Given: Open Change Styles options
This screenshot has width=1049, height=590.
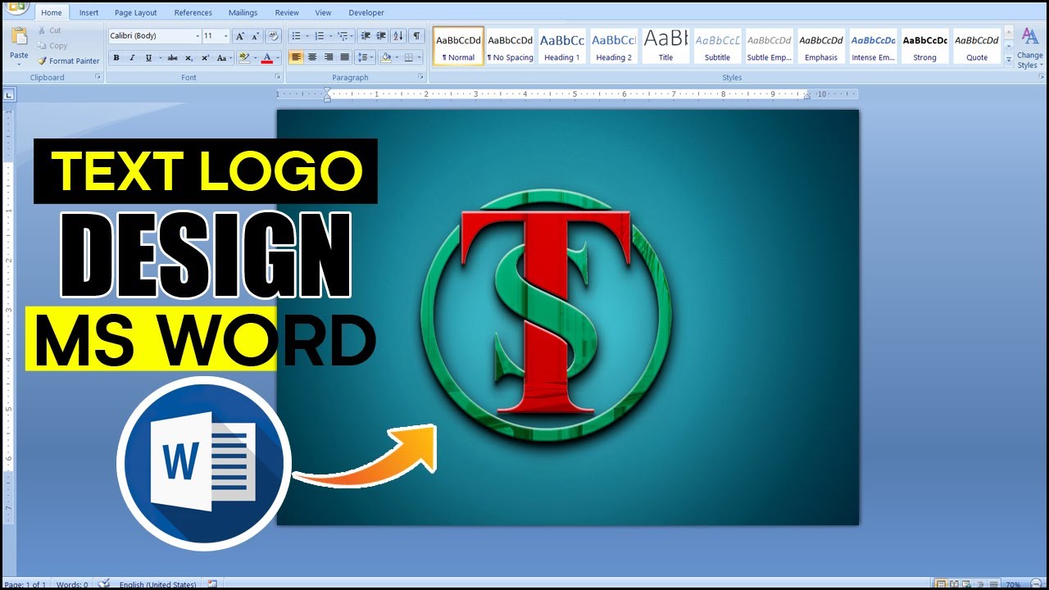Looking at the screenshot, I should coord(1029,48).
